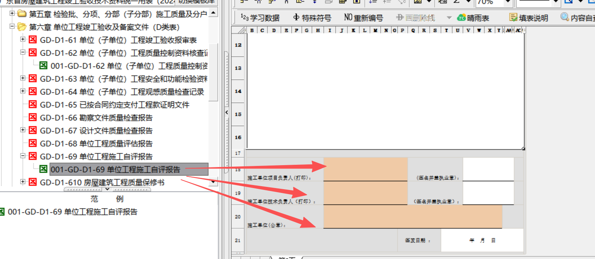This screenshot has width=595, height=259.
Task: Click the white signature cell in row 19
Action: pyautogui.click(x=488, y=193)
